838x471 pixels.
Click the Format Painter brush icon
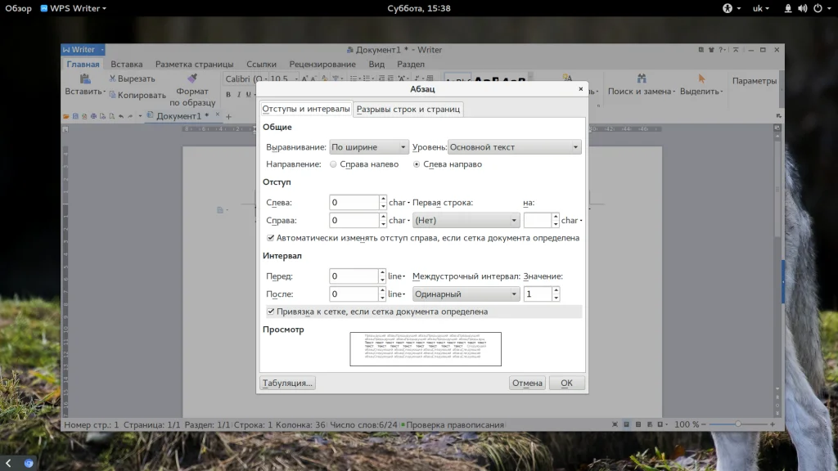pyautogui.click(x=192, y=78)
